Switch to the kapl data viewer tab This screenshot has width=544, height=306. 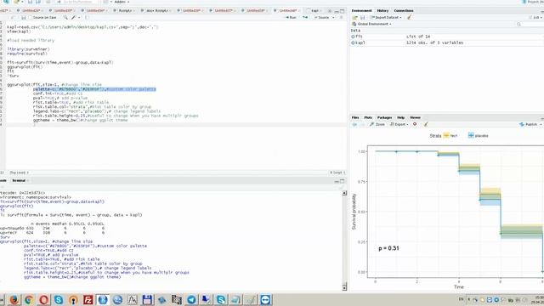pyautogui.click(x=314, y=11)
